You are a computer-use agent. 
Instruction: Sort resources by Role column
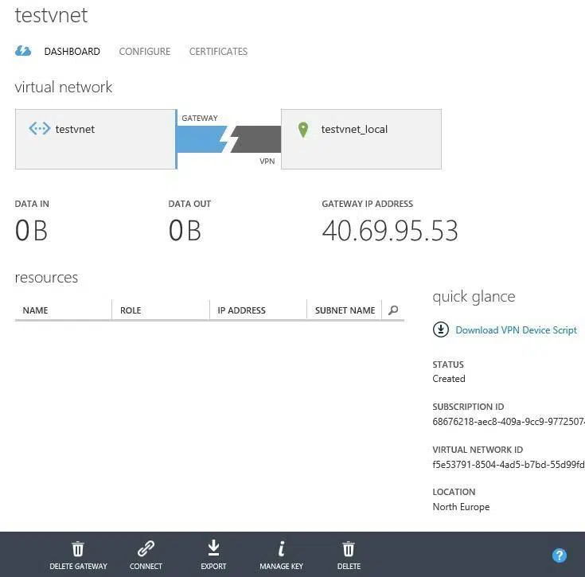click(x=131, y=310)
